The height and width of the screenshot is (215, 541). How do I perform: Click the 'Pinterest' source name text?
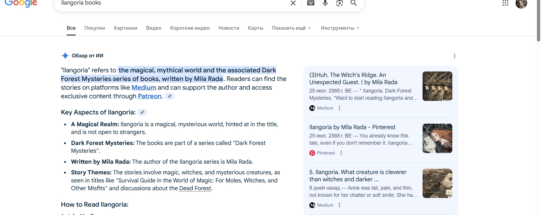click(326, 153)
